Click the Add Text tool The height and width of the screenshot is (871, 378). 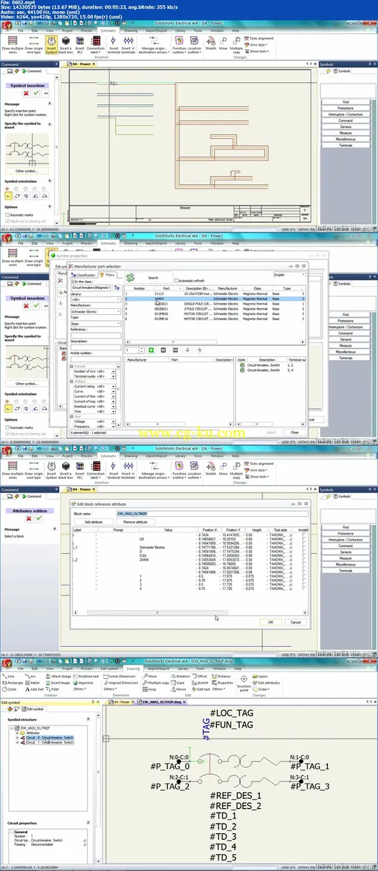click(x=35, y=689)
